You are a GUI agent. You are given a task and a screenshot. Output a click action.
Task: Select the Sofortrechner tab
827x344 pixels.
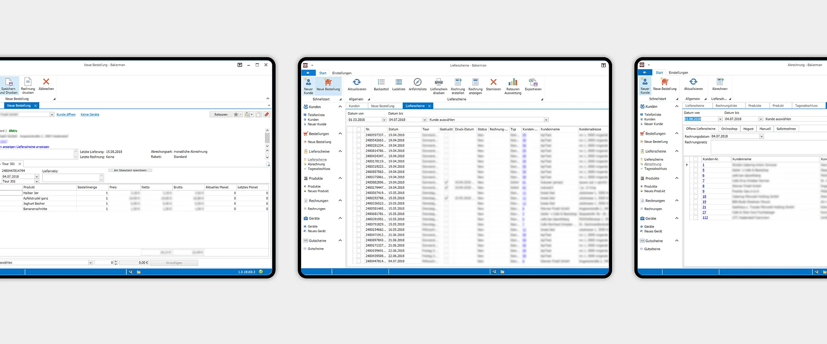tap(786, 129)
